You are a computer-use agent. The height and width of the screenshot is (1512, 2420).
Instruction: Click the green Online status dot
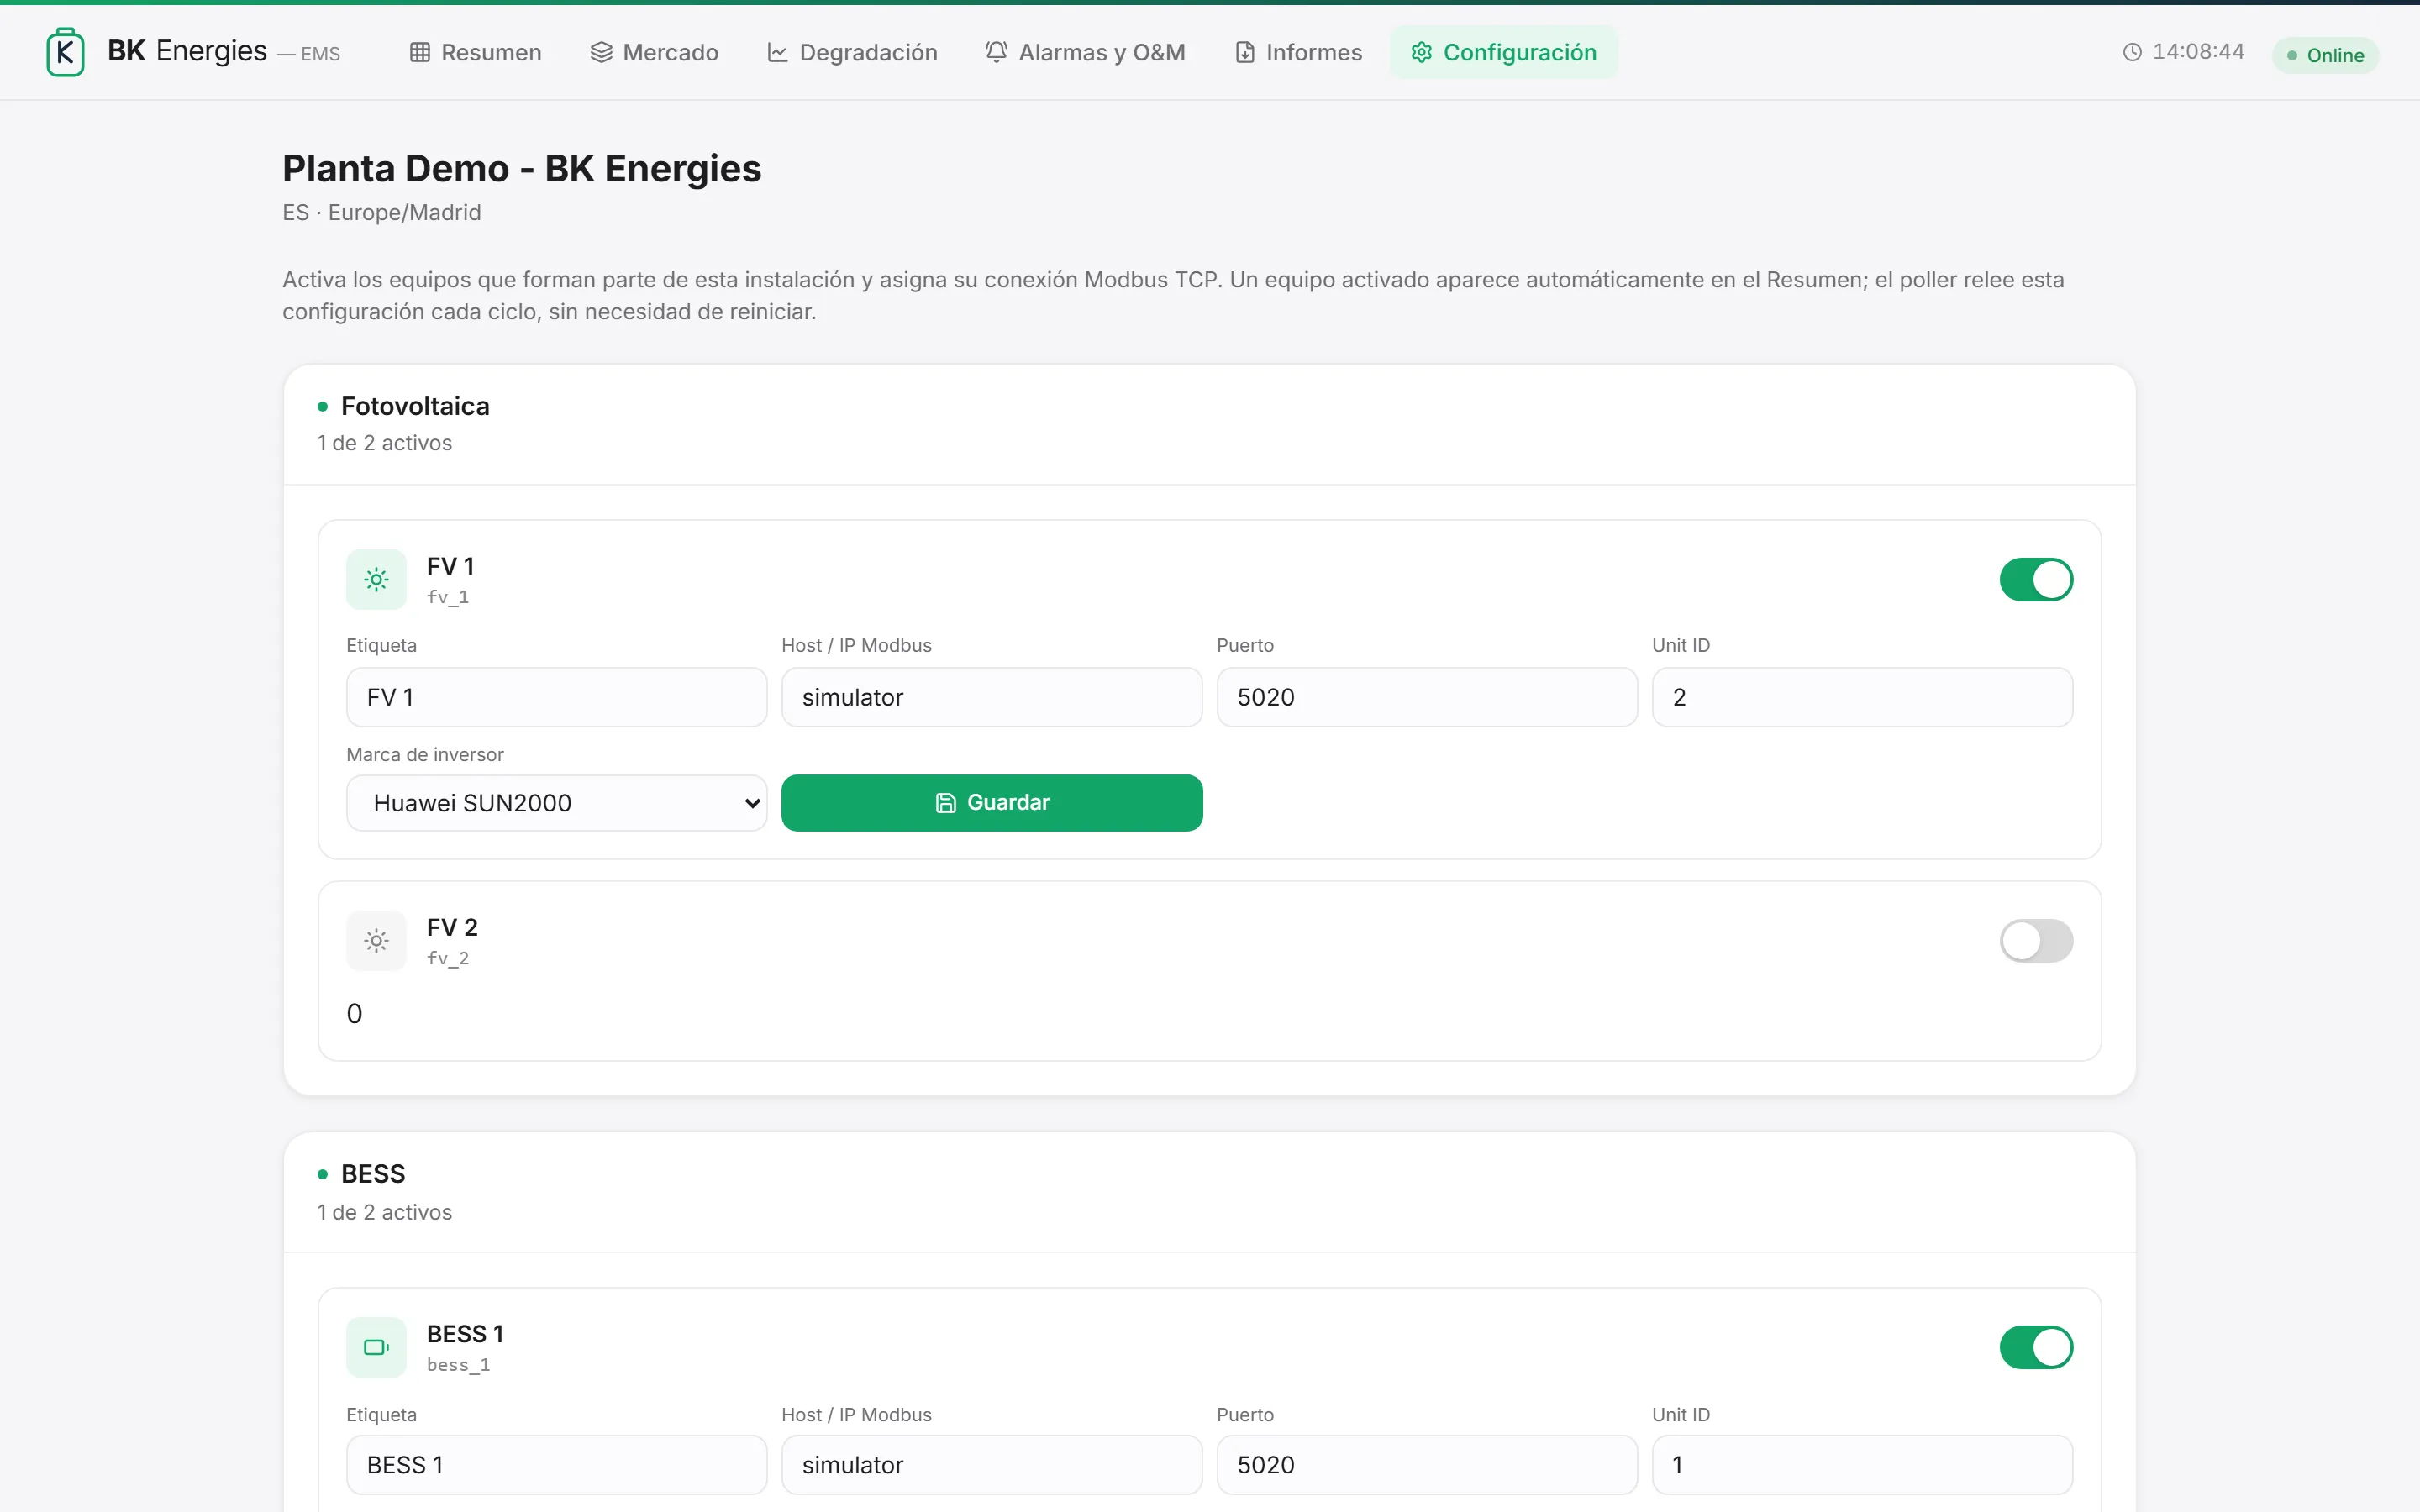click(x=2292, y=55)
